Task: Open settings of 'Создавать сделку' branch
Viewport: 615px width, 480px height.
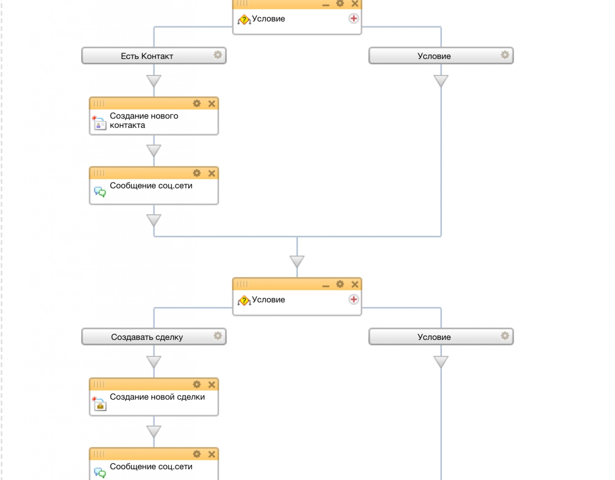Action: click(218, 336)
